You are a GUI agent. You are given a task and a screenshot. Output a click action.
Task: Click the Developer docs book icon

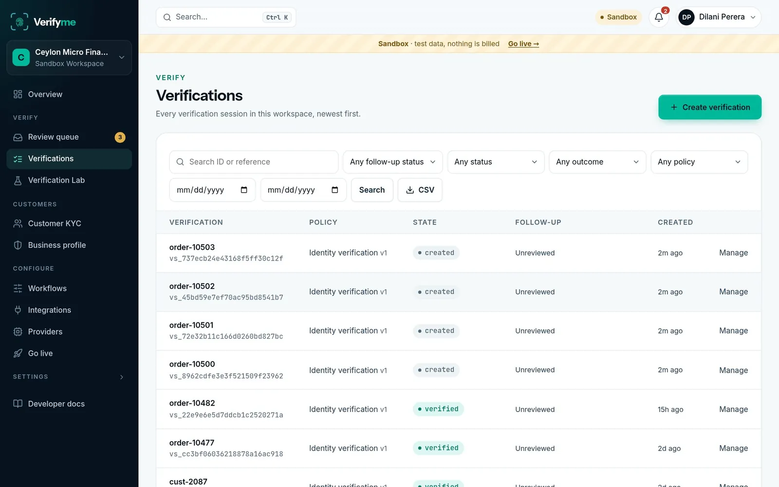[18, 404]
